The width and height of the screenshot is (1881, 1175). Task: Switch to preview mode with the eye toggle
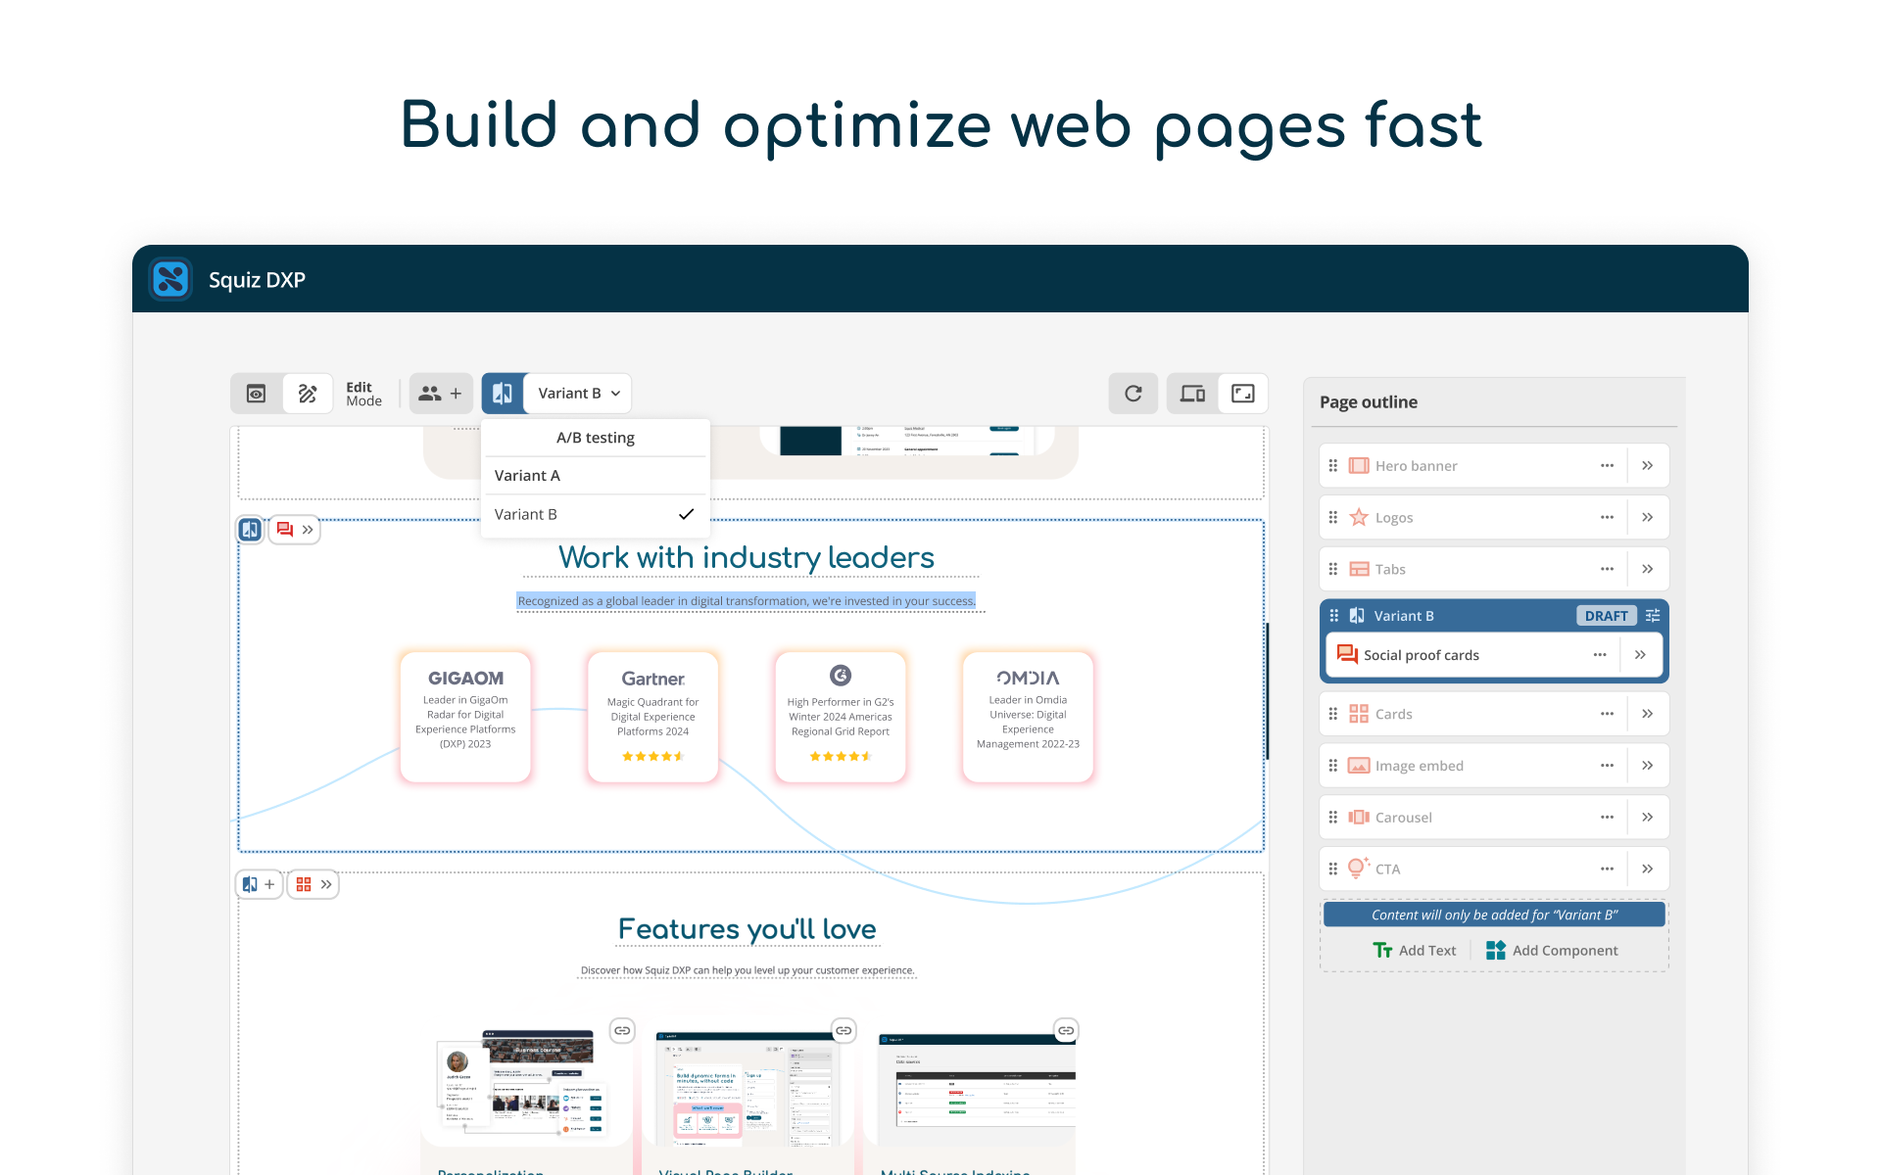(x=256, y=393)
